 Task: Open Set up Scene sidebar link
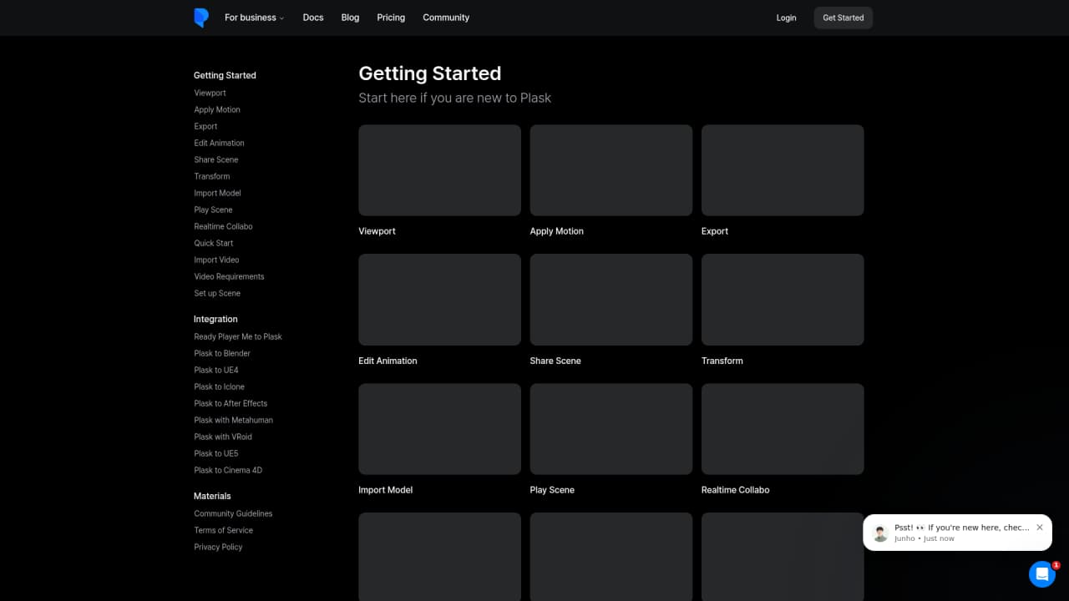217,293
